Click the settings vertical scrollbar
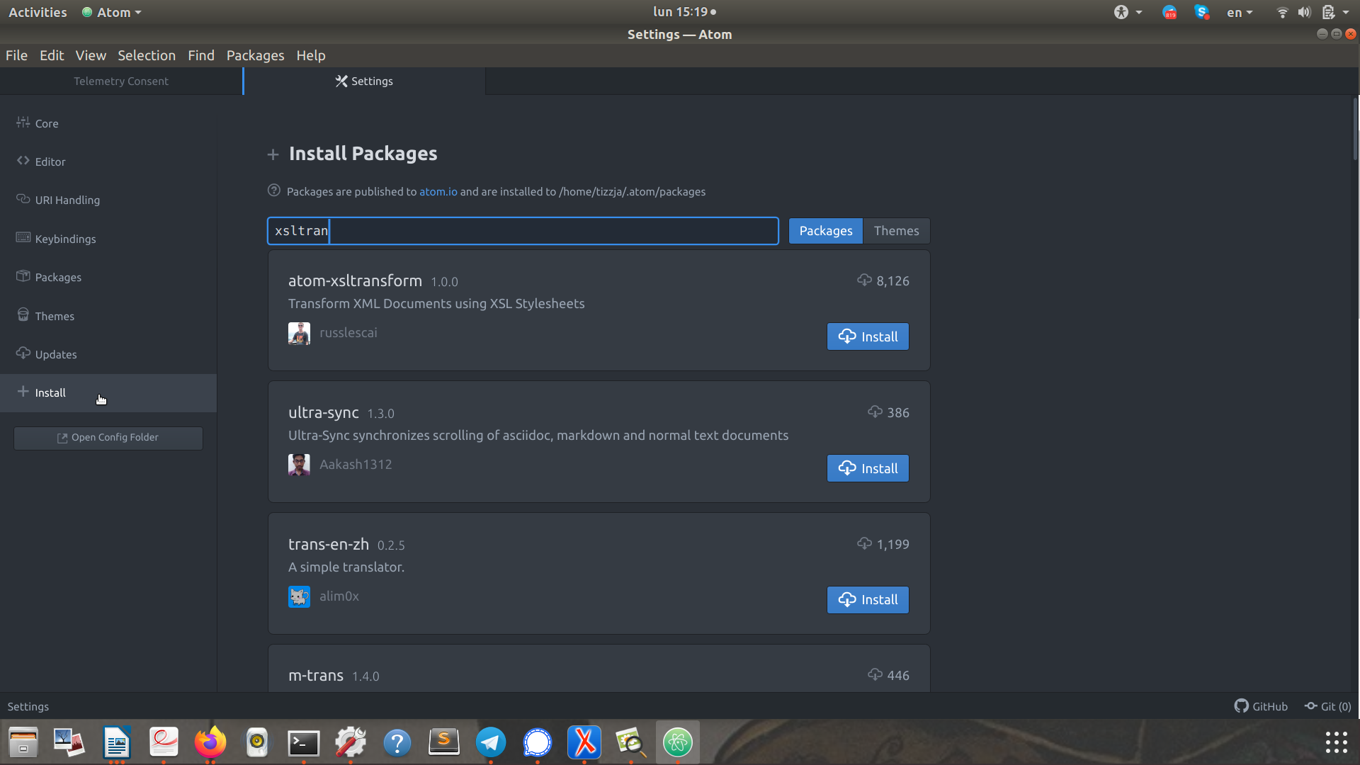 [x=1355, y=129]
